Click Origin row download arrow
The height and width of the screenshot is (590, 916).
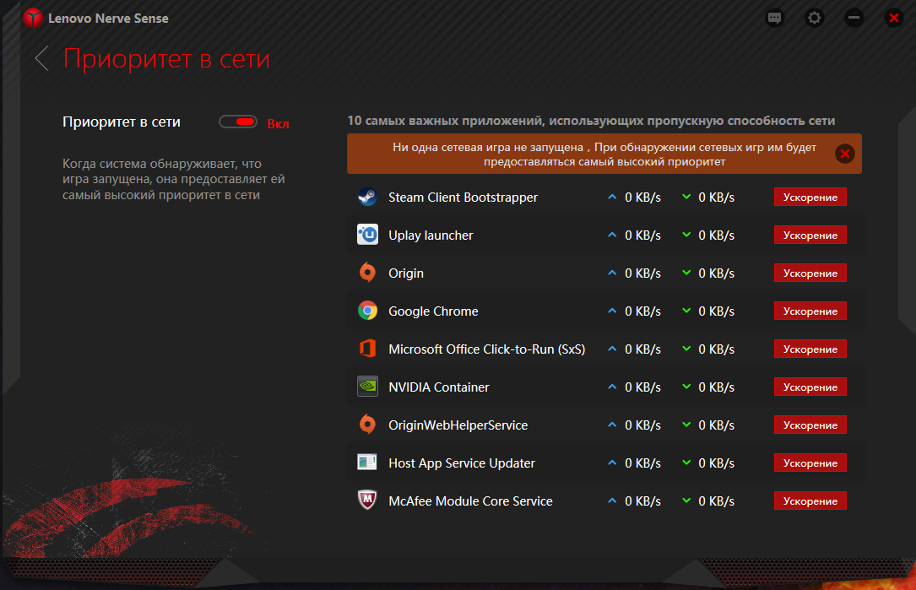(x=686, y=273)
